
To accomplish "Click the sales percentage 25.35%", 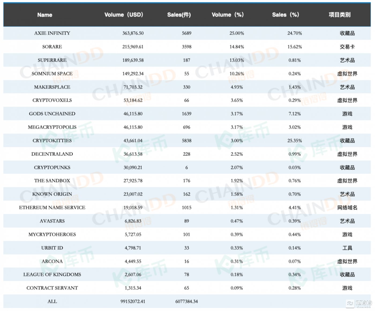I will pos(295,140).
